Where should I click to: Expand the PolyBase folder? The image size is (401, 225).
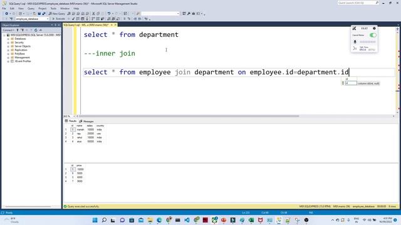(8, 54)
